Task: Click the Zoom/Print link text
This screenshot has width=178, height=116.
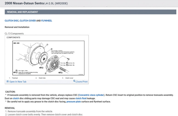Action: (82, 82)
